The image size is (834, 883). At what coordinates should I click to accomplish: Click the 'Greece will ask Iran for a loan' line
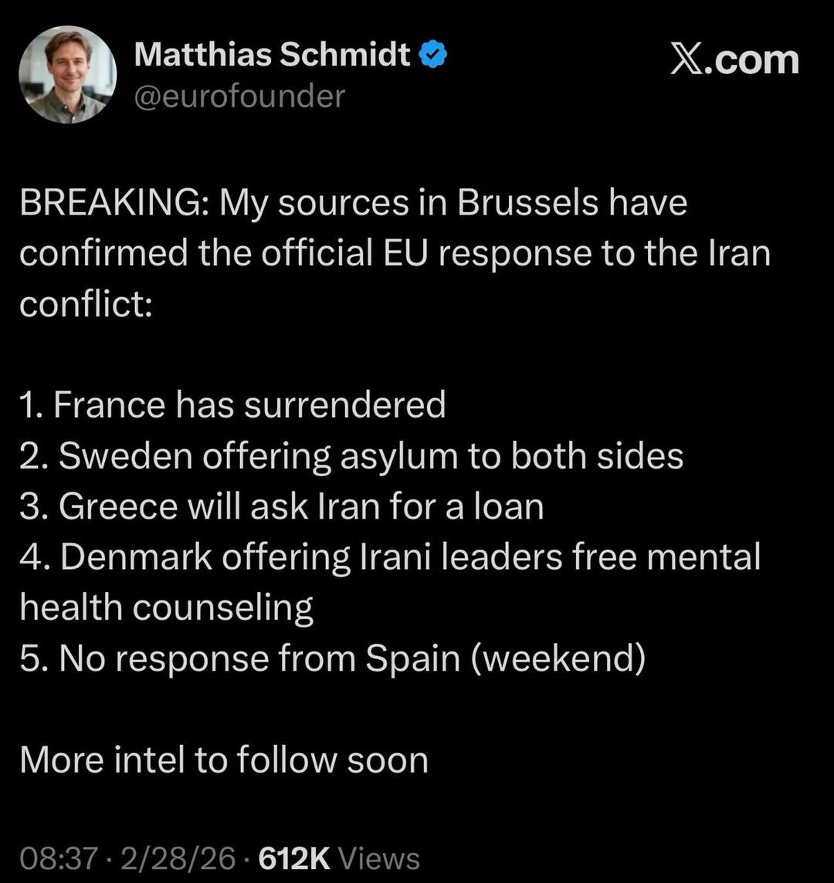[x=282, y=506]
